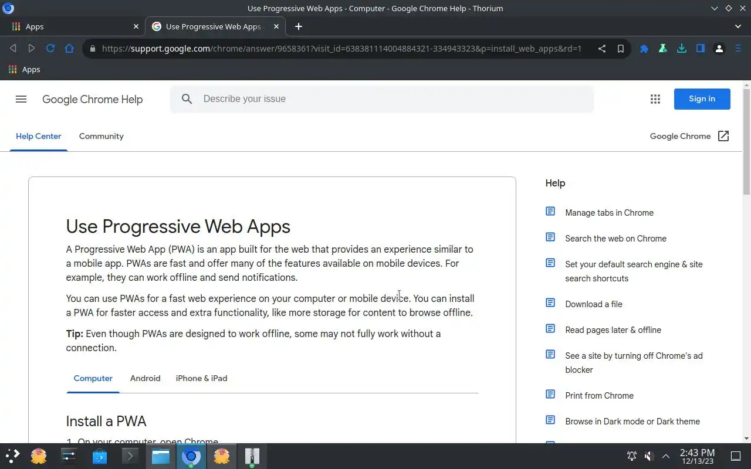Go forward using browser forward arrow

pos(32,49)
